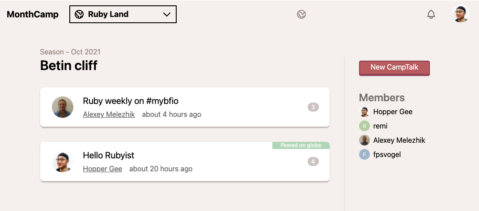Click the MonthCamp logo

pos(33,14)
